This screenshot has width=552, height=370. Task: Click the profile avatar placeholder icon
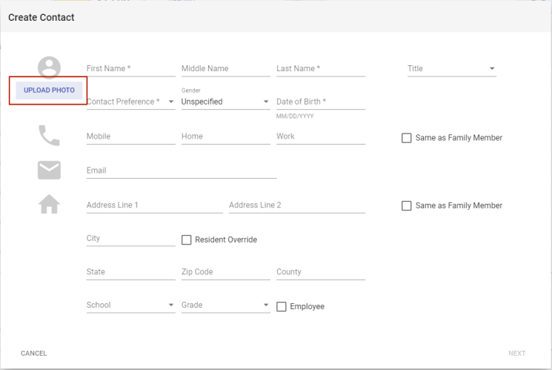(x=49, y=67)
